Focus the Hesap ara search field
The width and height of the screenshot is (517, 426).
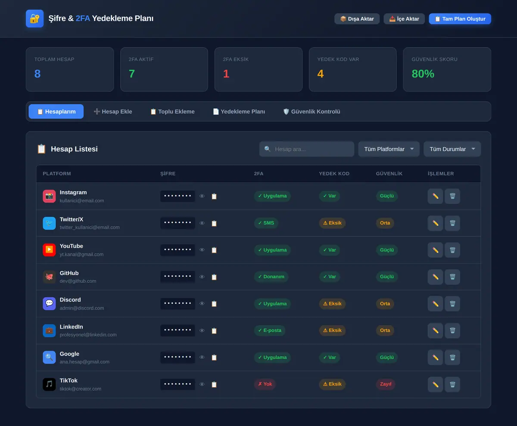coord(306,149)
